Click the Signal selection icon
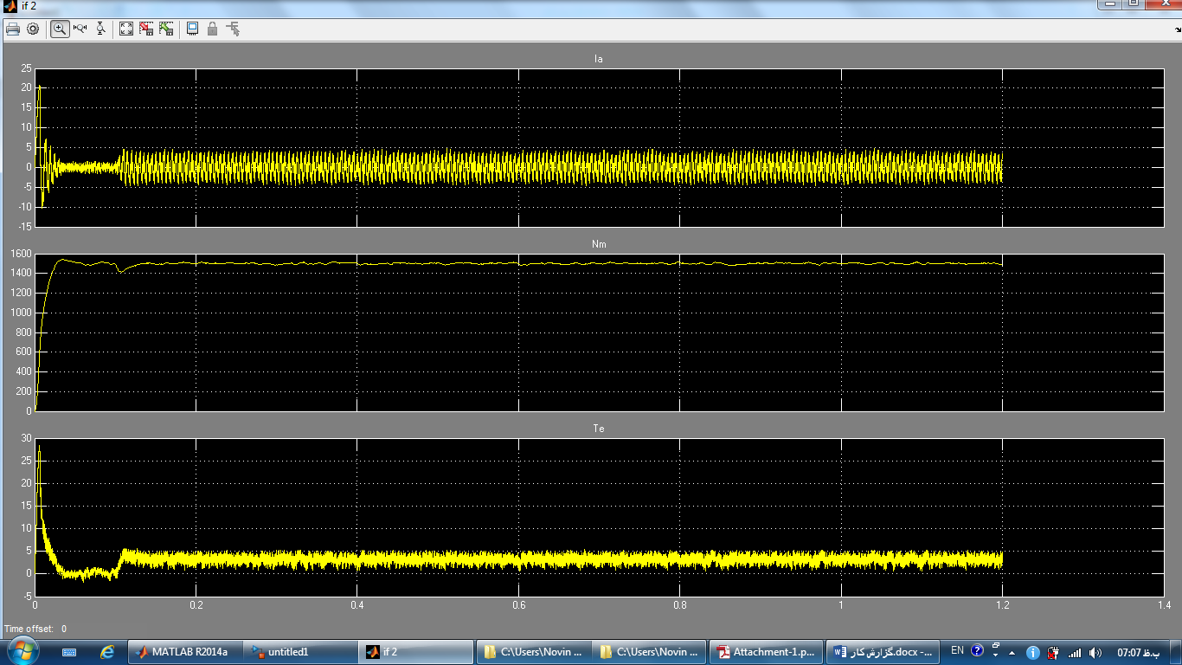This screenshot has width=1182, height=665. 233,29
